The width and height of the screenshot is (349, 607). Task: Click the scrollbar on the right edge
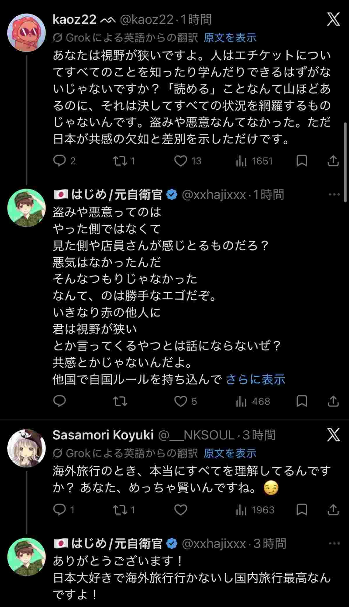tap(345, 162)
